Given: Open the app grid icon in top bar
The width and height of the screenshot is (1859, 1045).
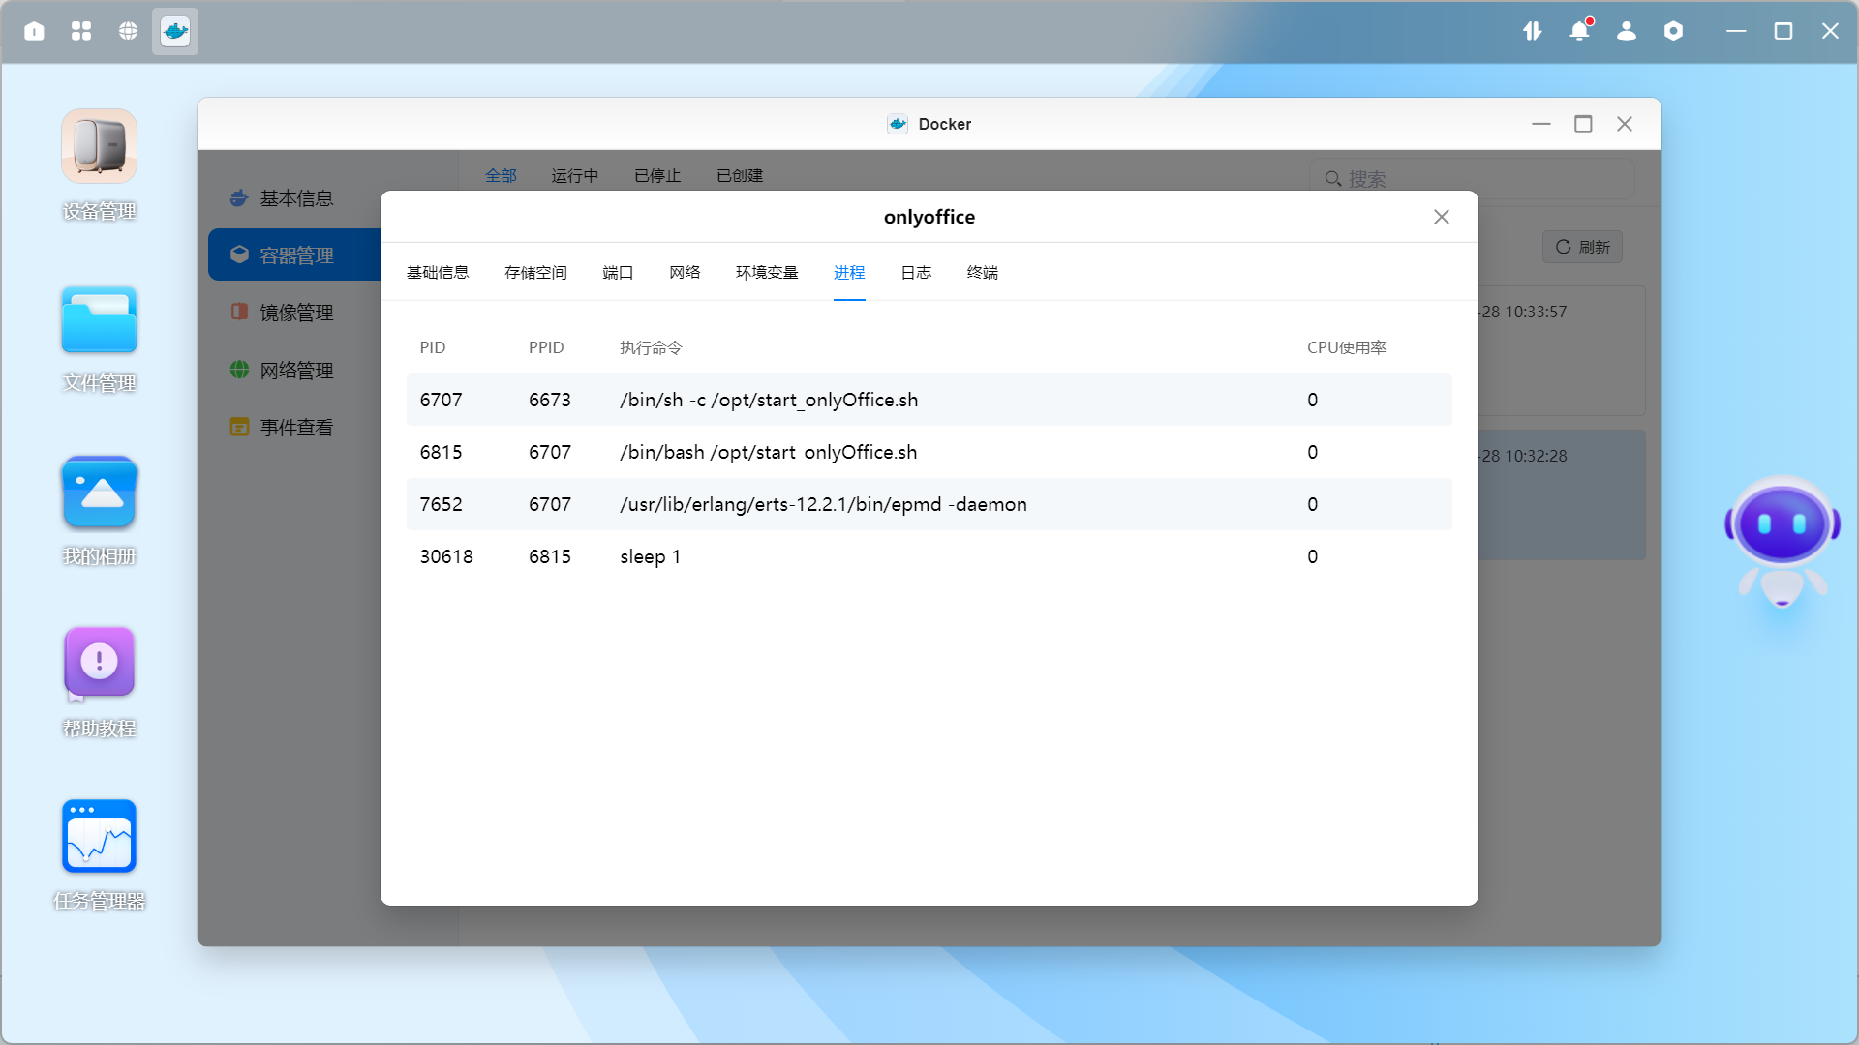Looking at the screenshot, I should pos(81,31).
